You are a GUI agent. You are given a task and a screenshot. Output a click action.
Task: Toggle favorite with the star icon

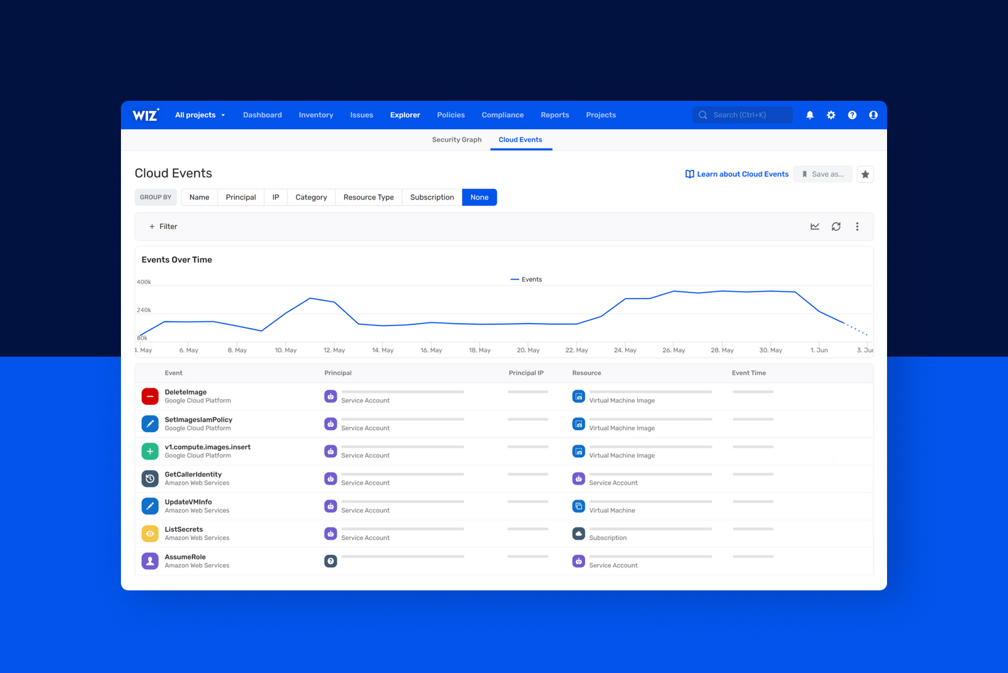coord(865,174)
